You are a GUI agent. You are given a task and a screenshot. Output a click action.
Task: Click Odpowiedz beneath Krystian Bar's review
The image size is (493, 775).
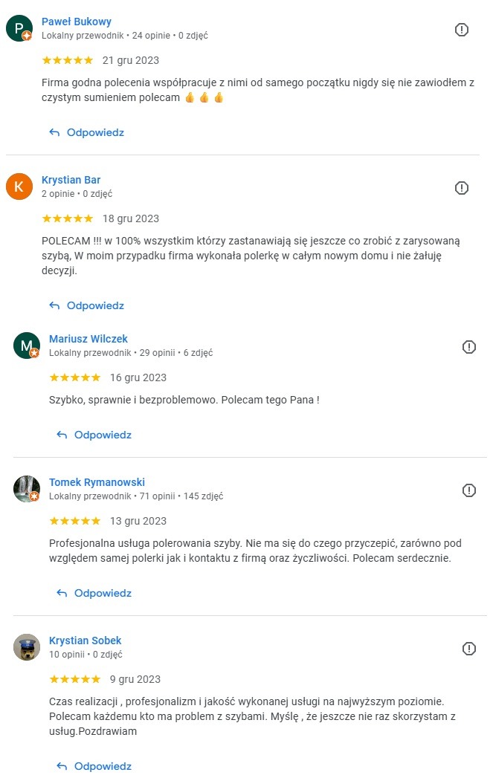pos(94,305)
